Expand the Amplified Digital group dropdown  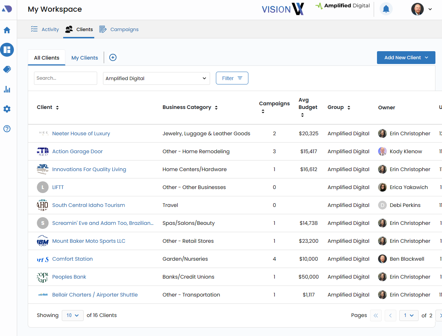click(x=156, y=78)
